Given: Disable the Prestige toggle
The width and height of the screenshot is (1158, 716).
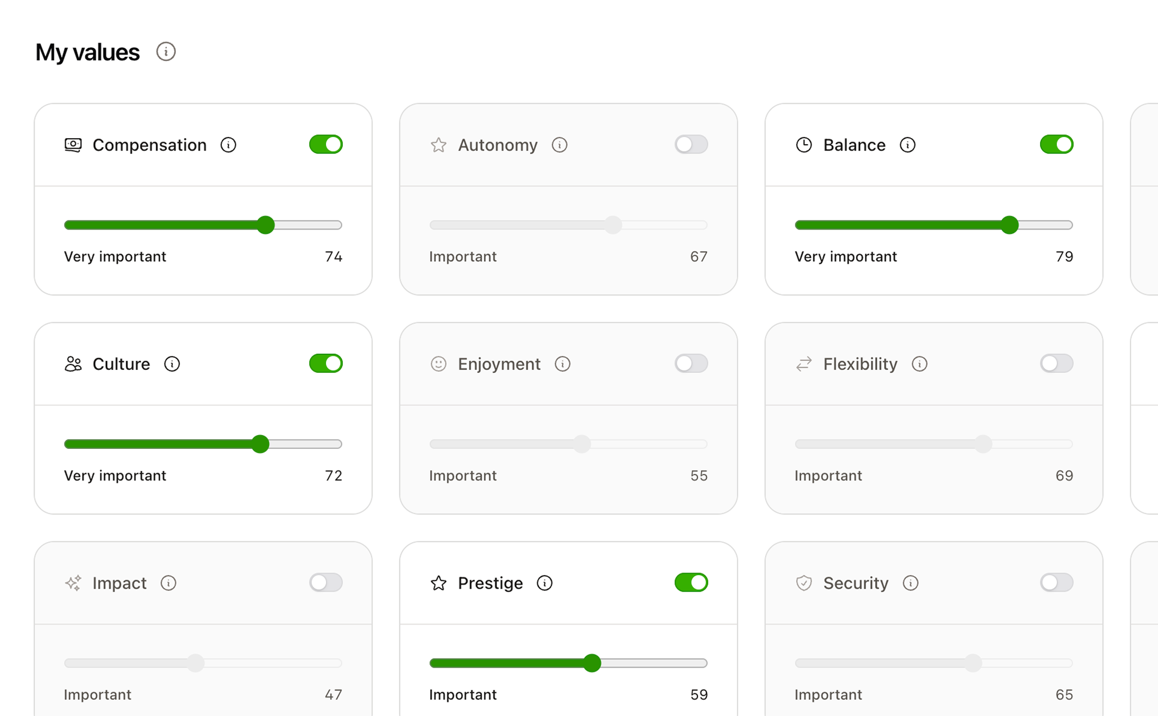Looking at the screenshot, I should pyautogui.click(x=691, y=582).
